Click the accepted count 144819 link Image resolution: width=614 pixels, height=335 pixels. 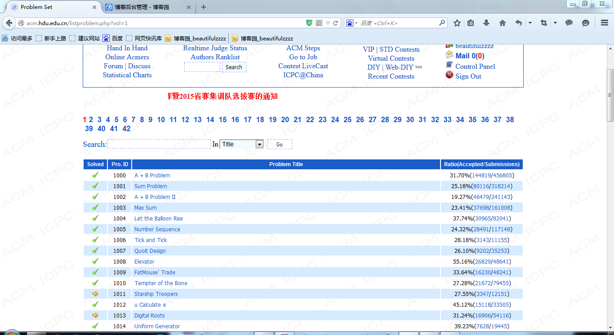coord(481,176)
